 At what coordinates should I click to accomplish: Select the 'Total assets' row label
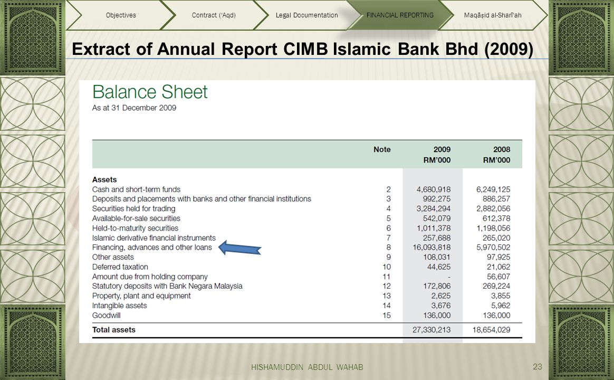(113, 330)
